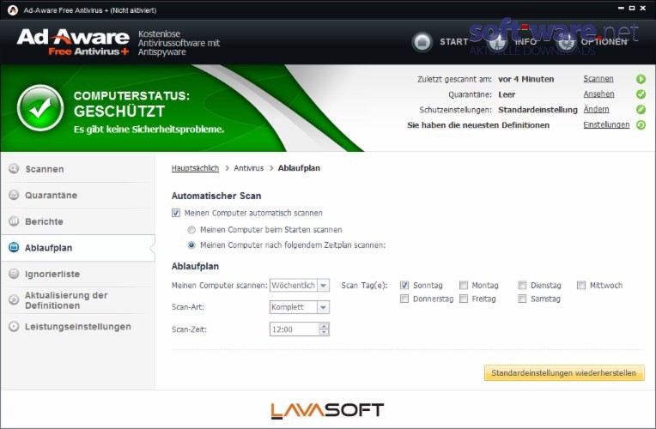The height and width of the screenshot is (429, 656).
Task: Click the blue Ablaufplan calendar icon
Action: pos(14,247)
